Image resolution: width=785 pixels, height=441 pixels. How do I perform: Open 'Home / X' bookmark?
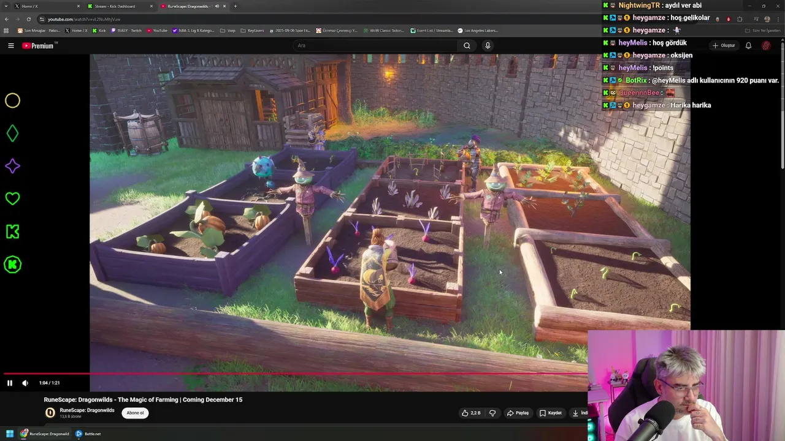point(77,30)
